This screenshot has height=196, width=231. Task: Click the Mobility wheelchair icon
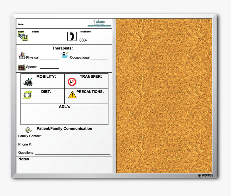pyautogui.click(x=28, y=82)
